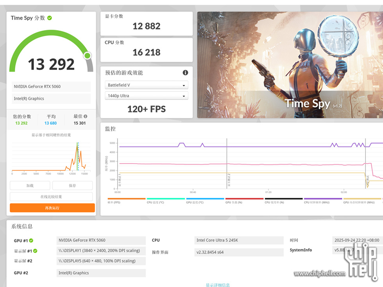Toggle the yellow GPU memory clock legend swatch

pyautogui.click(x=362, y=199)
